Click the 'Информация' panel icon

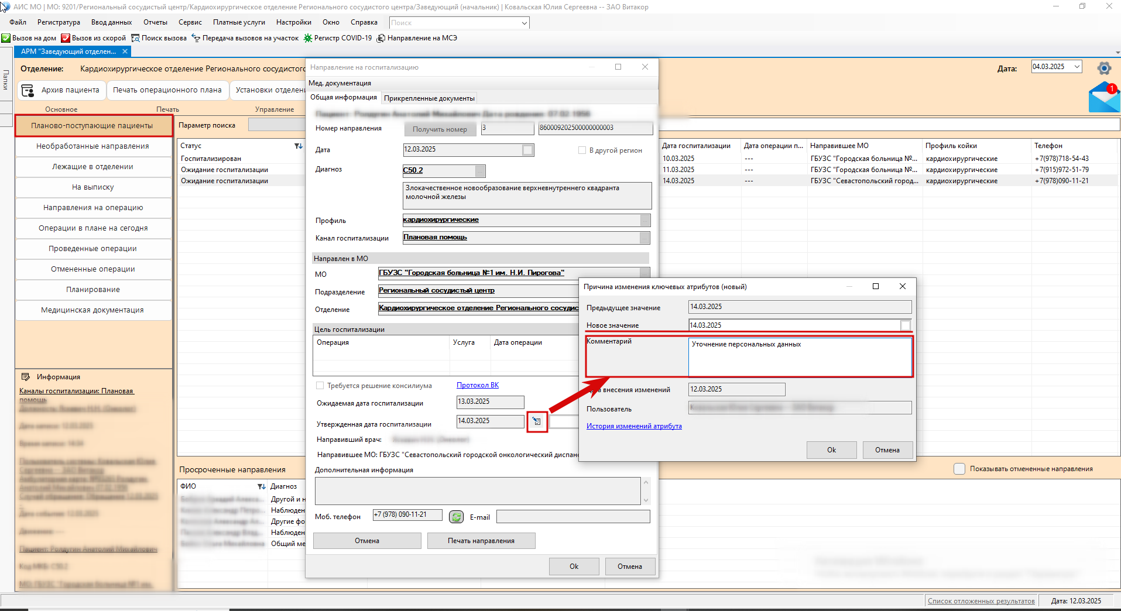[25, 377]
